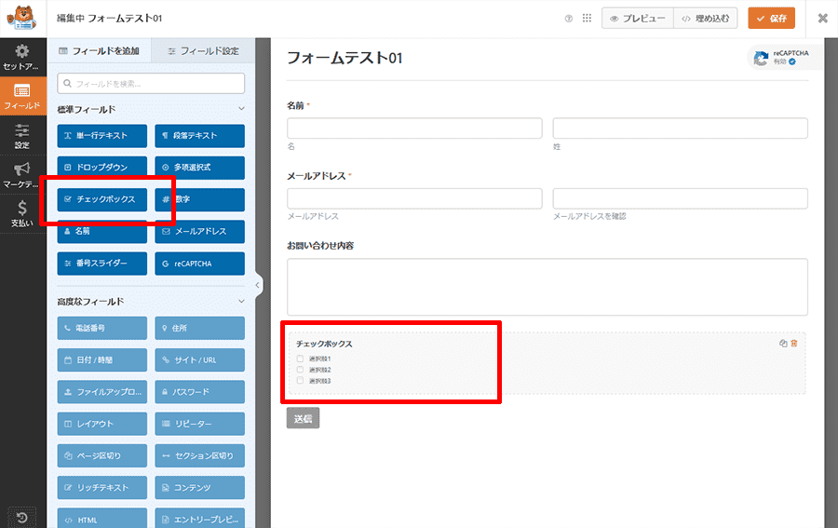
Task: Click the 送信 submit button
Action: tap(303, 418)
